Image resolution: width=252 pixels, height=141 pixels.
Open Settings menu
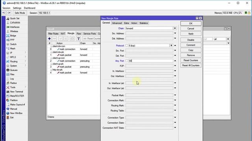click(x=17, y=8)
